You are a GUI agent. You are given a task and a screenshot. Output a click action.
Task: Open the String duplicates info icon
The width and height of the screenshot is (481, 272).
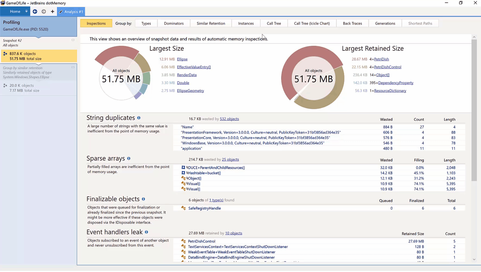coord(139,118)
